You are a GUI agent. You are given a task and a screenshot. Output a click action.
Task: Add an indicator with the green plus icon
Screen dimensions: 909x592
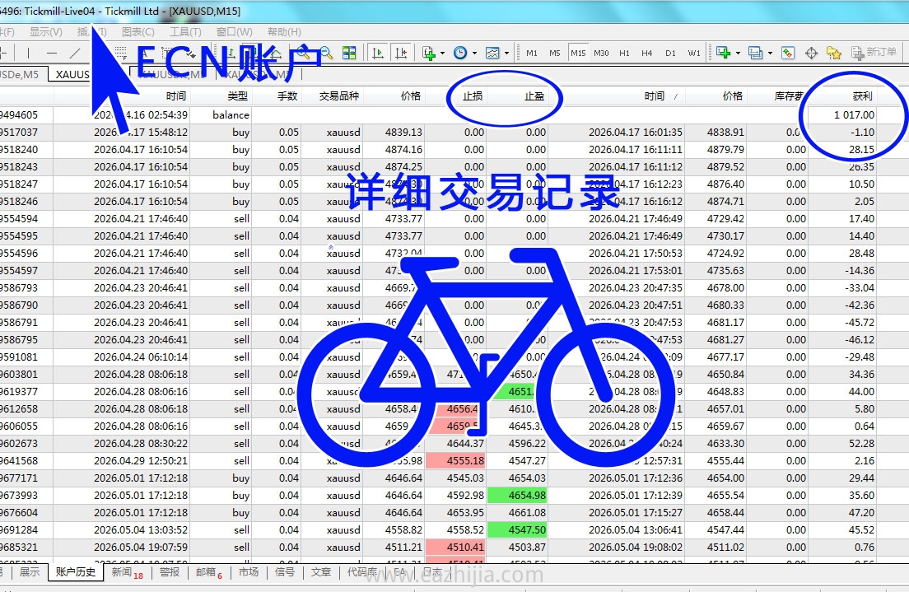[429, 53]
